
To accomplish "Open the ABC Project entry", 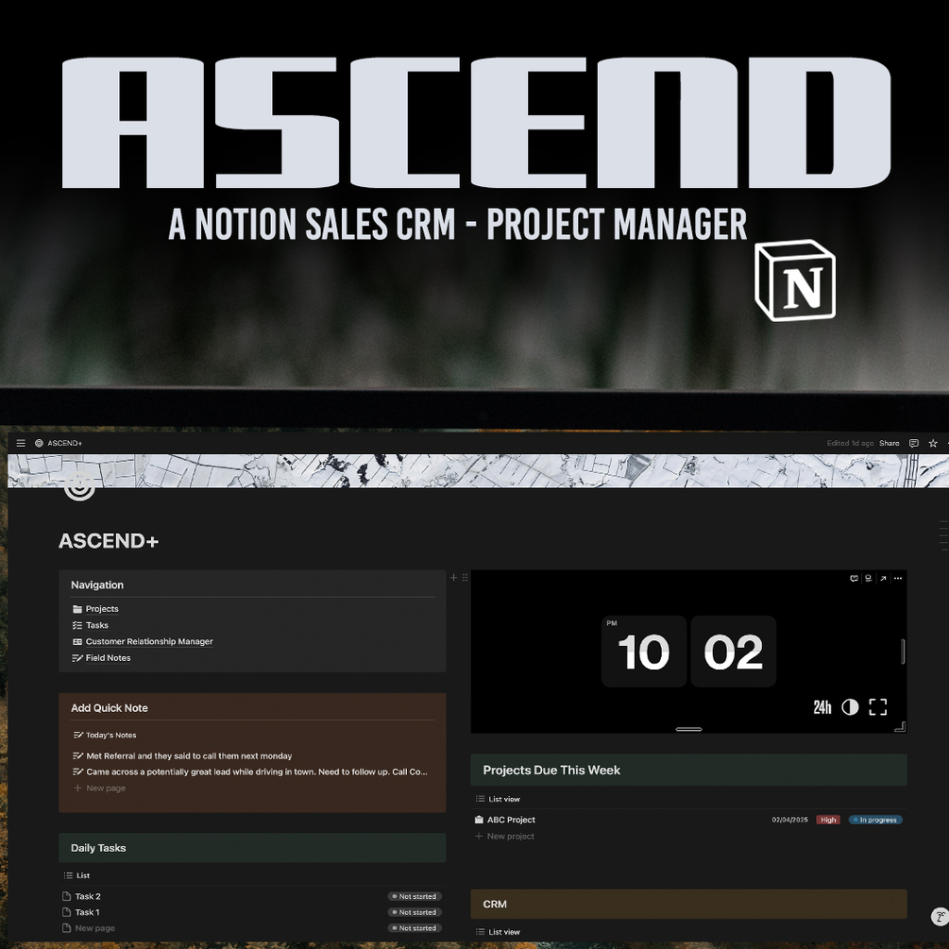I will click(511, 820).
